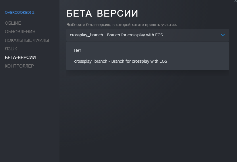Viewport: 237px width, 162px height.
Task: Go to ЛОКАЛЬНЫЕ ФАЙЛЫ settings
Action: 27,40
